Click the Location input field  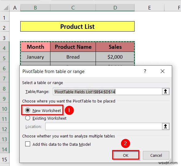pos(104,126)
